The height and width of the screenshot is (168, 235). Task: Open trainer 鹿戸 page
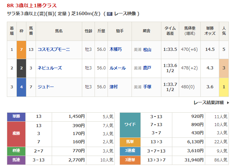(x=147, y=68)
